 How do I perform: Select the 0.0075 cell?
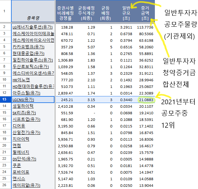[126, 172]
